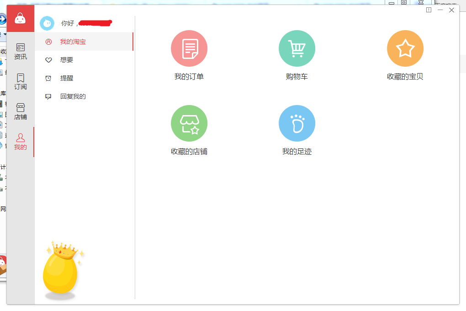466x311 pixels.
Task: Minimize the Taobao window
Action: click(440, 10)
